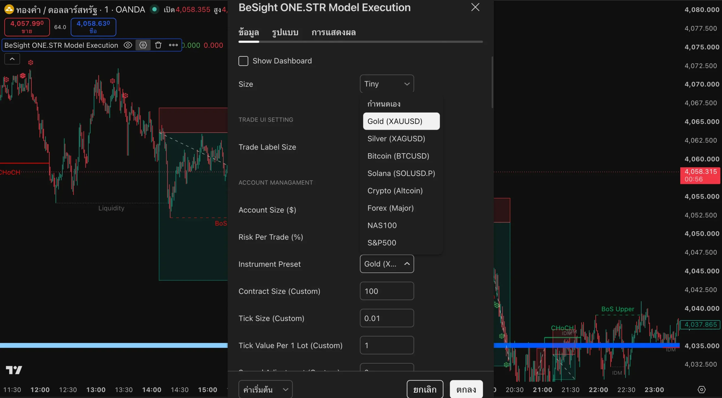
Task: Click the red sell price button
Action: [x=27, y=27]
